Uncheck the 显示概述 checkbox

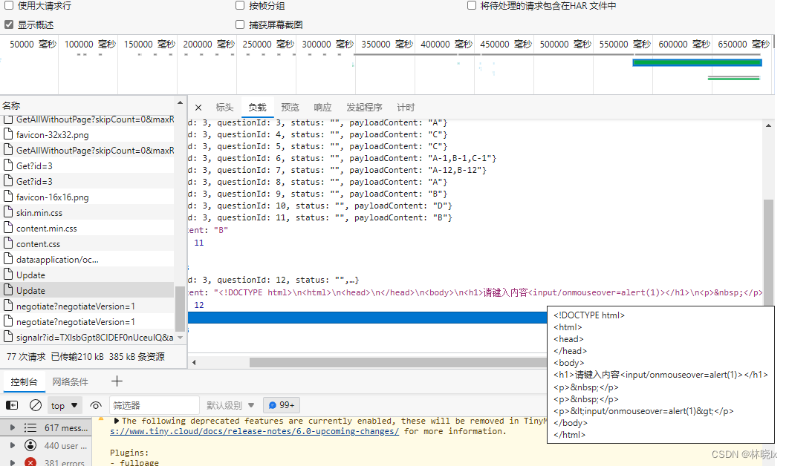pyautogui.click(x=9, y=24)
